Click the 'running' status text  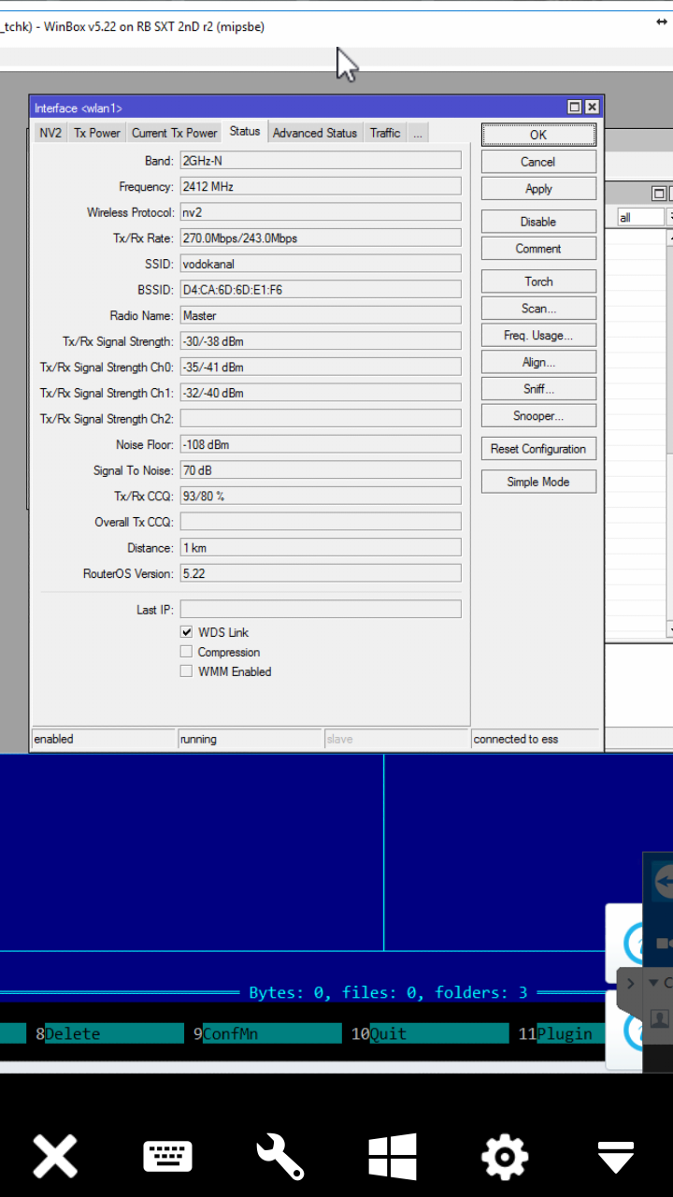point(198,739)
